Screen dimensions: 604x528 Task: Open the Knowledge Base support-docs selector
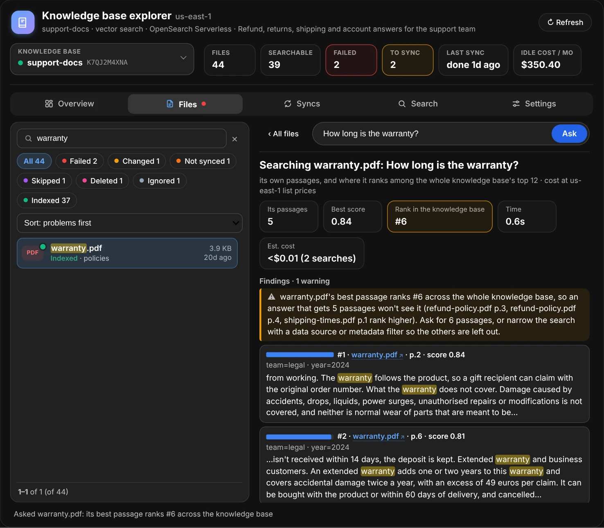tap(102, 59)
